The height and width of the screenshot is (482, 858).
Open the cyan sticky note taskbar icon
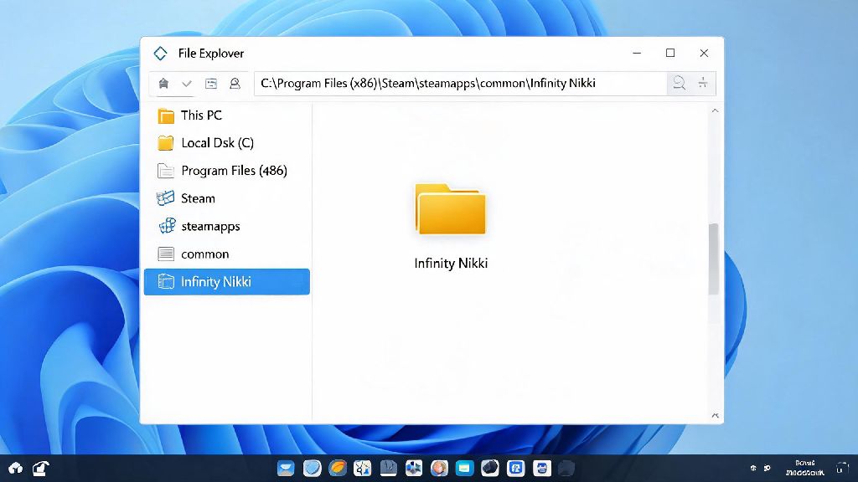464,469
